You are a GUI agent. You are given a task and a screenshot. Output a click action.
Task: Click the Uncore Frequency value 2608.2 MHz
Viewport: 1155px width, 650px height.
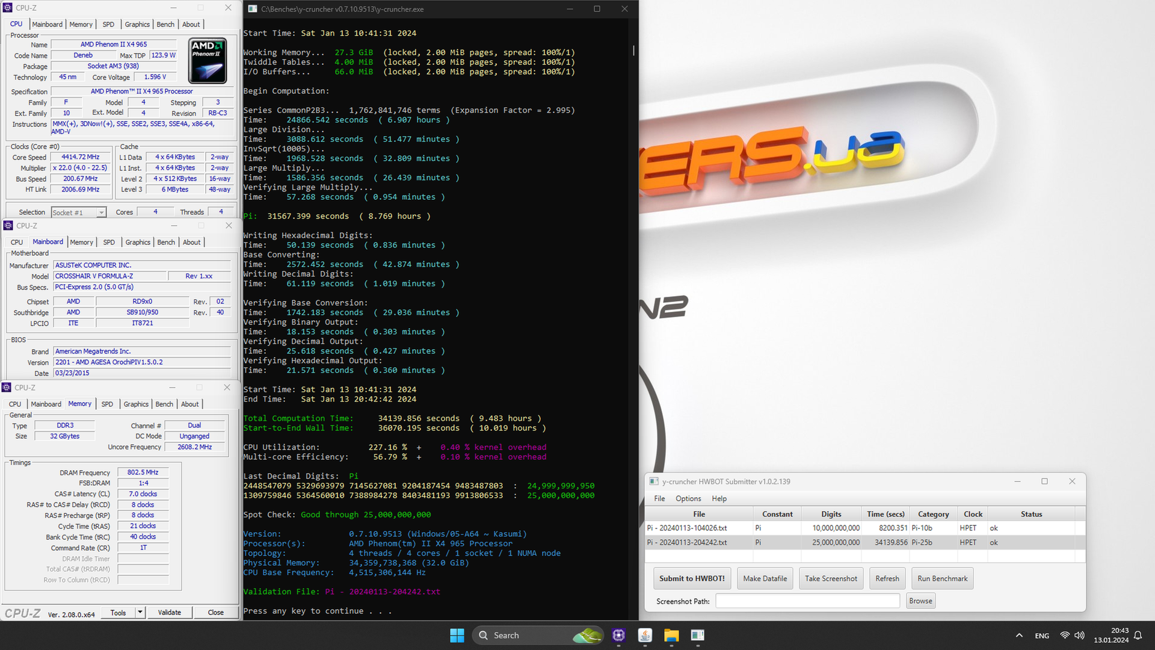pyautogui.click(x=195, y=447)
